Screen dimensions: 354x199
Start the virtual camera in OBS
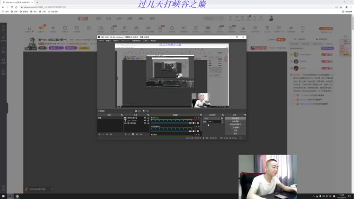235,124
